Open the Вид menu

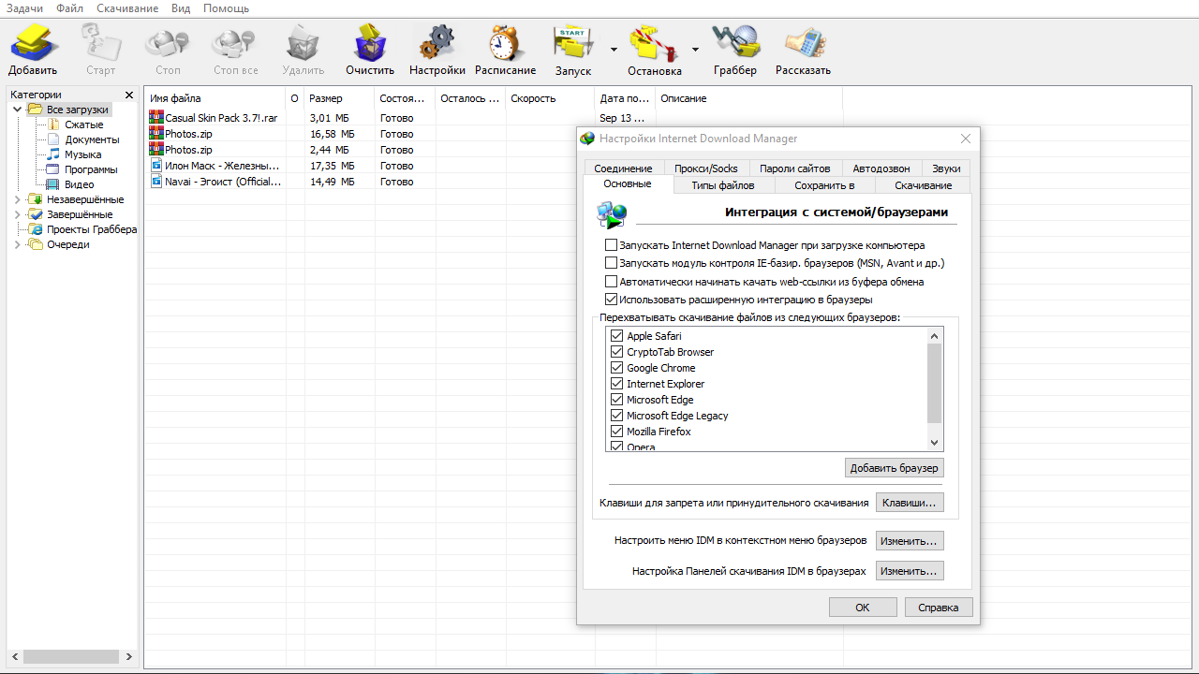tap(181, 8)
